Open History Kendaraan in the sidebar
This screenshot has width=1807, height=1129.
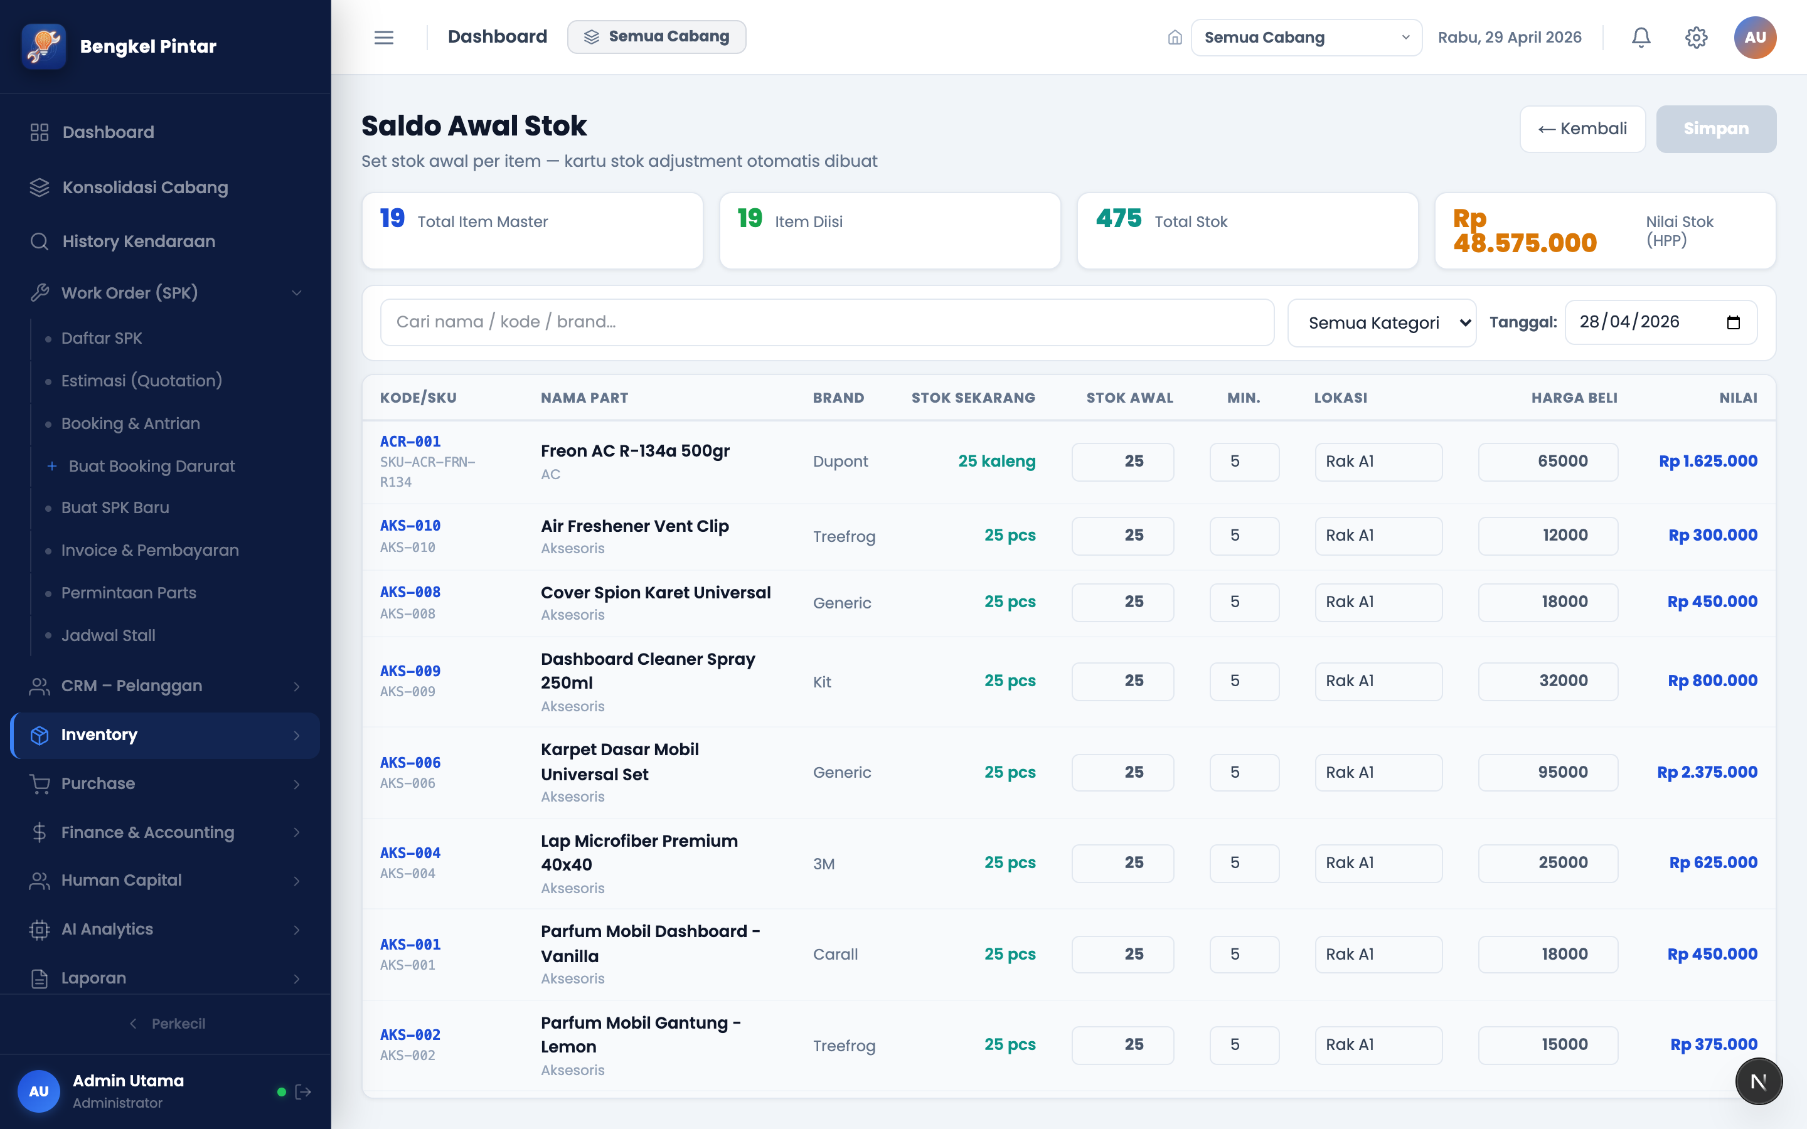[x=165, y=241]
